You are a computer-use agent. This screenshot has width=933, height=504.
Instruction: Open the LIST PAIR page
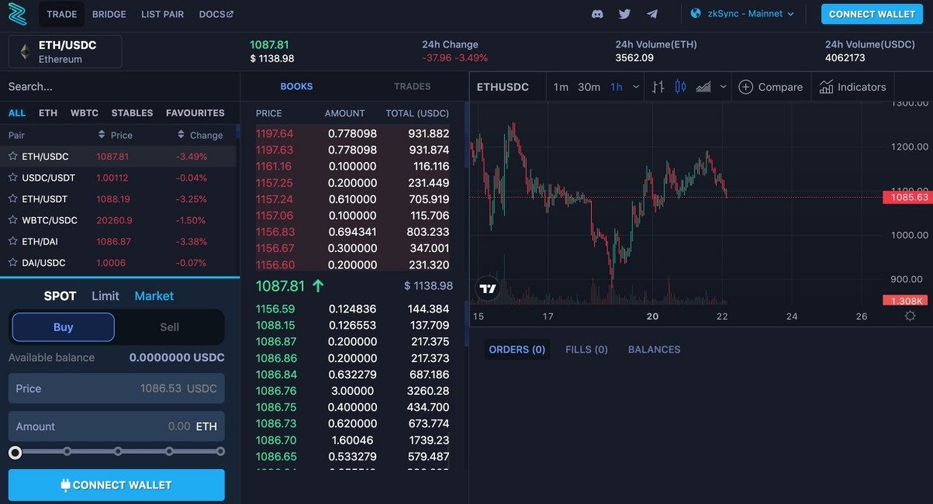tap(162, 14)
